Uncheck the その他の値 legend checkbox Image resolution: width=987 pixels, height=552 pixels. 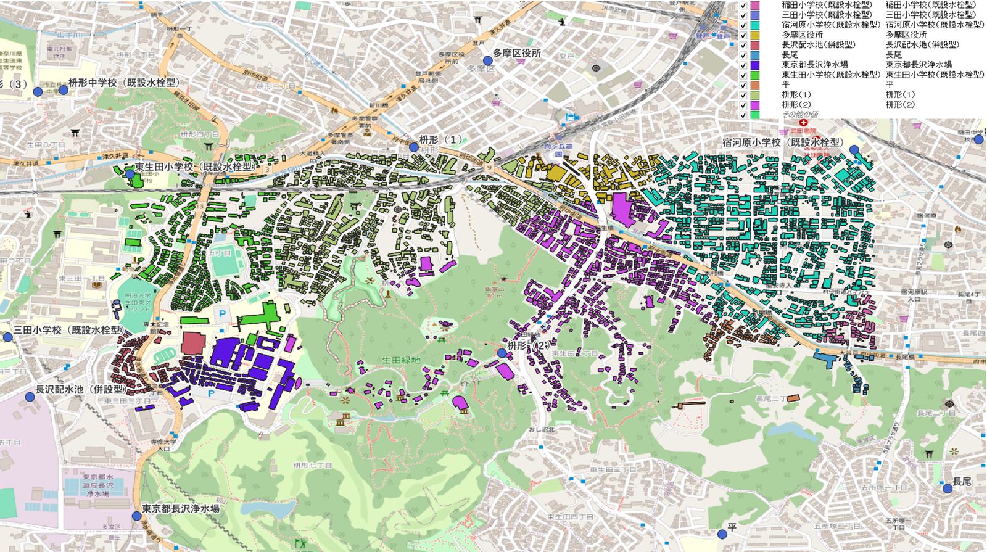[x=743, y=115]
